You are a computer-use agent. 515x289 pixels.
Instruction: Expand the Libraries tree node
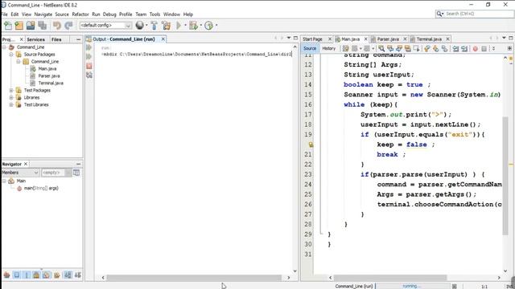click(x=11, y=97)
